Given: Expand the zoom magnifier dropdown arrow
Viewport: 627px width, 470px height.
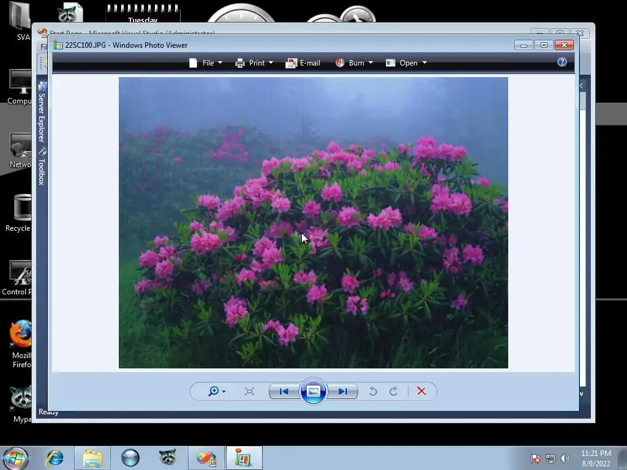Looking at the screenshot, I should click(224, 391).
